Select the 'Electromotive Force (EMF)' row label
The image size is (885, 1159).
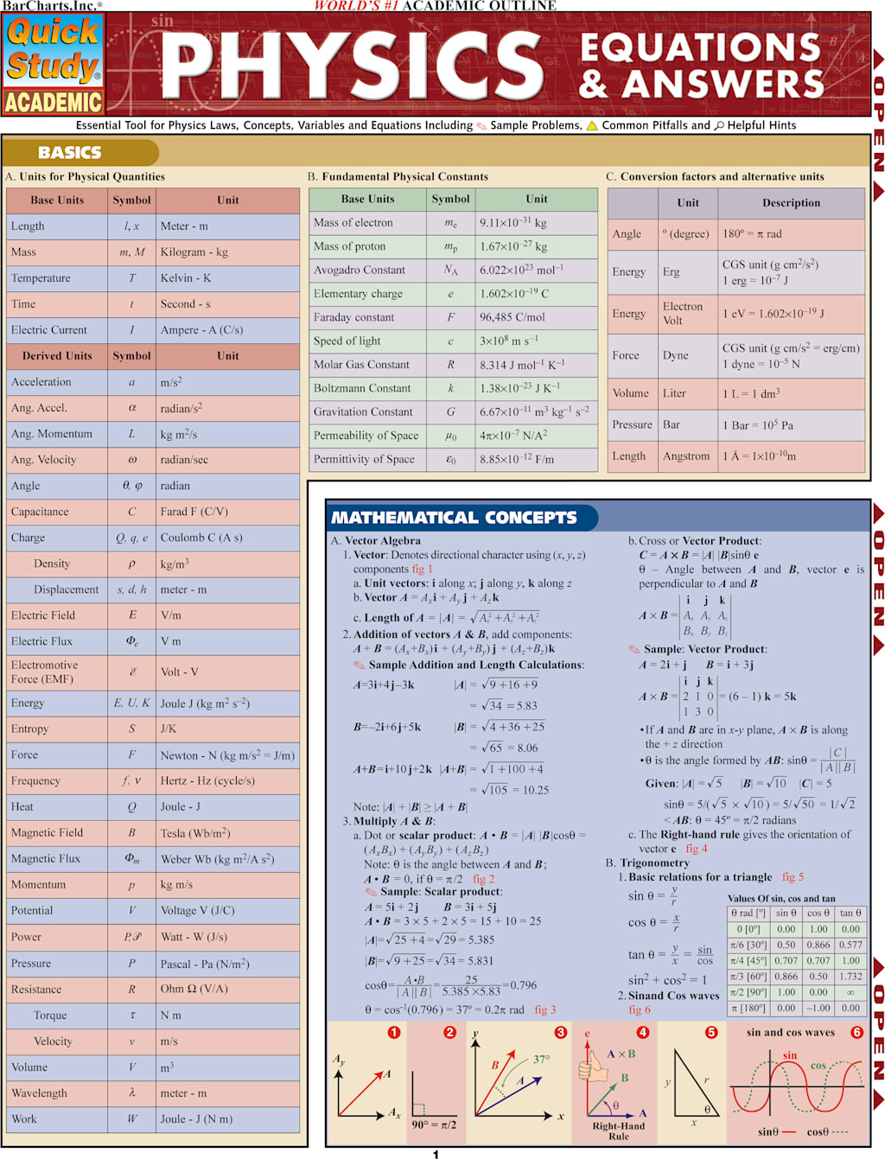pos(57,672)
